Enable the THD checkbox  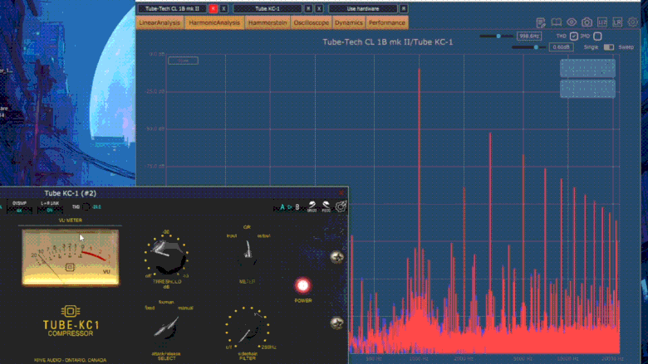pyautogui.click(x=573, y=36)
